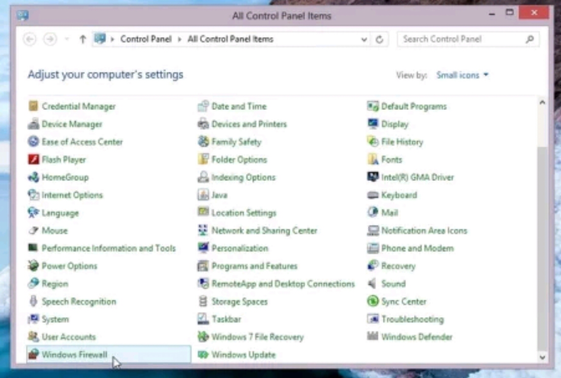Open the Devices and Printers icon
This screenshot has height=378, width=561.
pos(203,124)
